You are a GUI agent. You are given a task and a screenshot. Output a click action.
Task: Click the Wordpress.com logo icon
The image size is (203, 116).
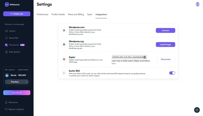pyautogui.click(x=64, y=30)
